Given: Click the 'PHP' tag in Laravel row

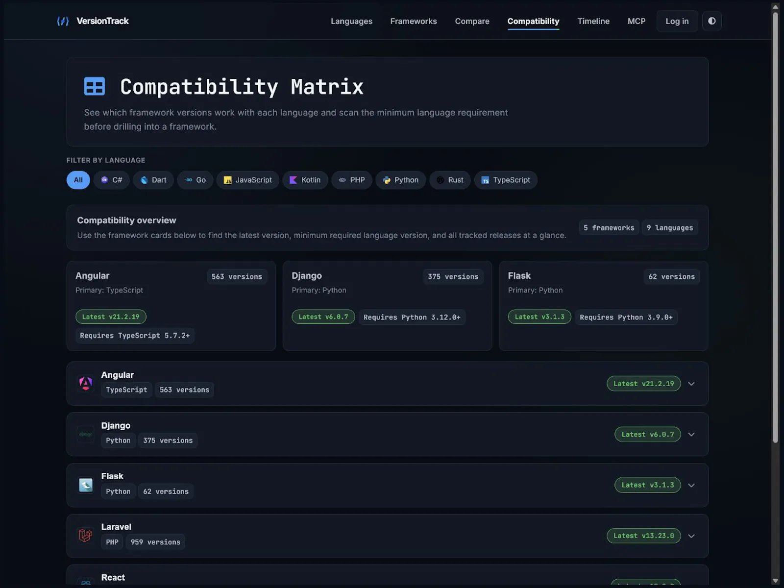Looking at the screenshot, I should [112, 542].
